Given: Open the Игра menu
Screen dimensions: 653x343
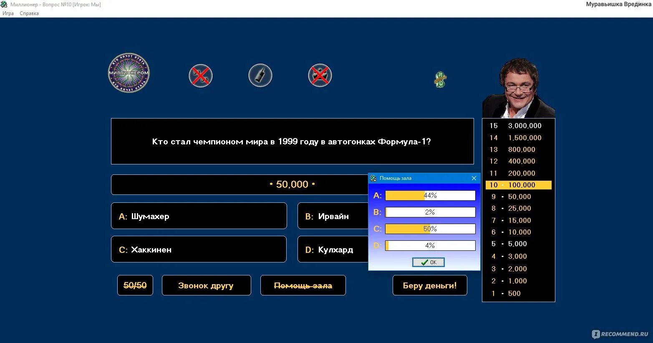Looking at the screenshot, I should [x=8, y=13].
